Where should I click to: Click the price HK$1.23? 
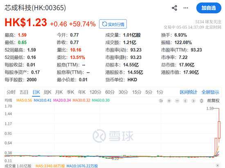[x=26, y=22]
